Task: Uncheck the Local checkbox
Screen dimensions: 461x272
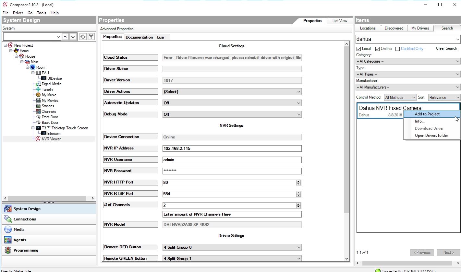Action: (358, 49)
